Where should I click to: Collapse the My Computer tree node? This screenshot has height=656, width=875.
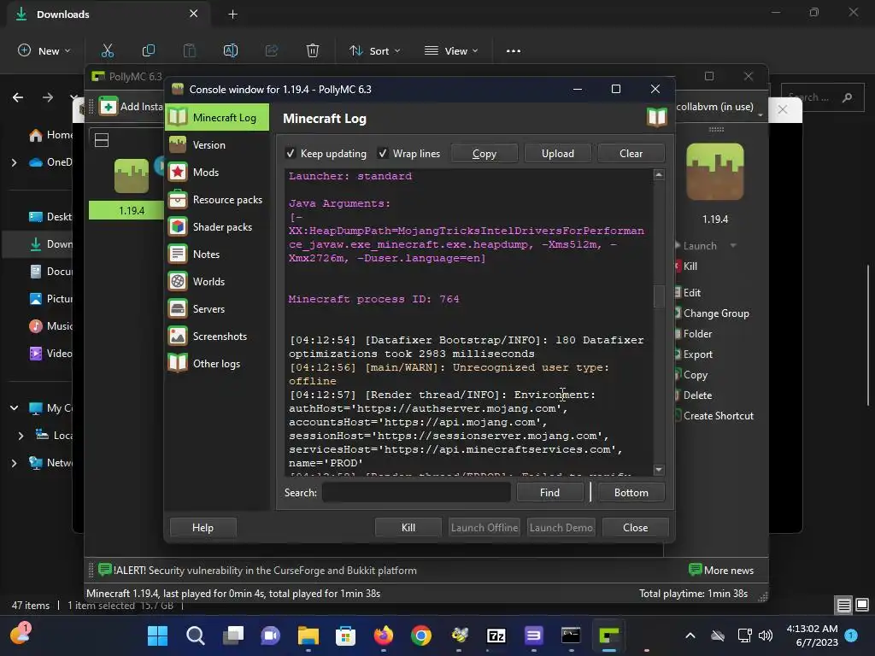point(14,408)
